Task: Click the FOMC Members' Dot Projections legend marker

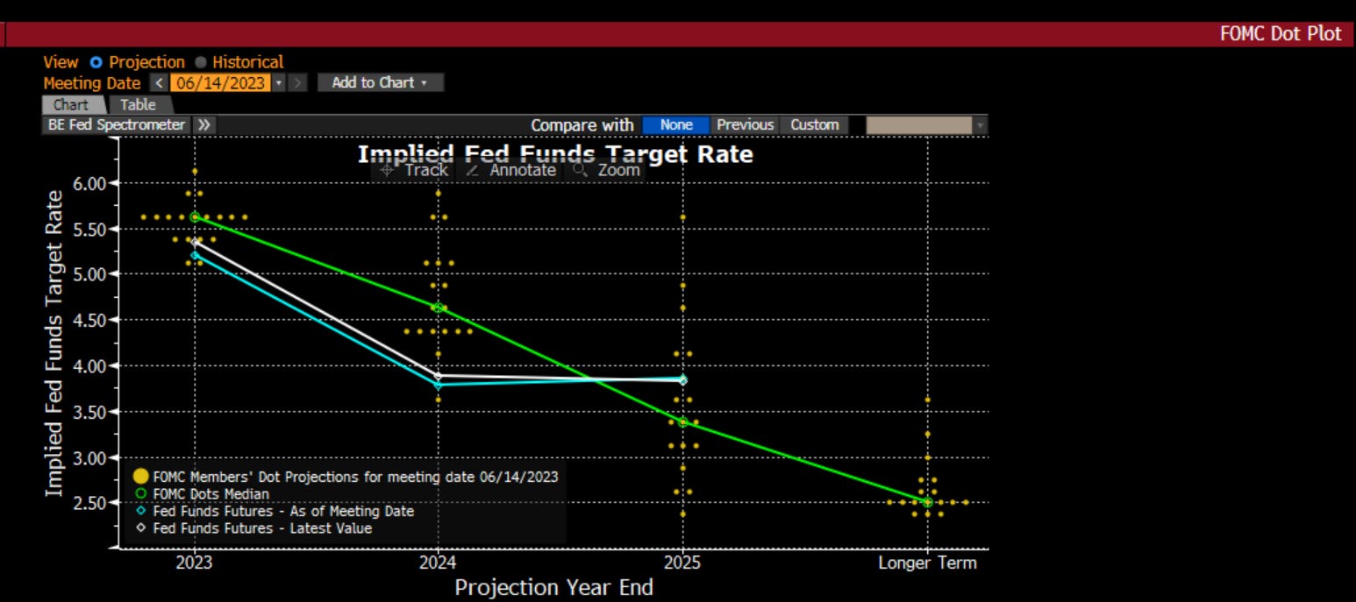Action: pyautogui.click(x=139, y=477)
